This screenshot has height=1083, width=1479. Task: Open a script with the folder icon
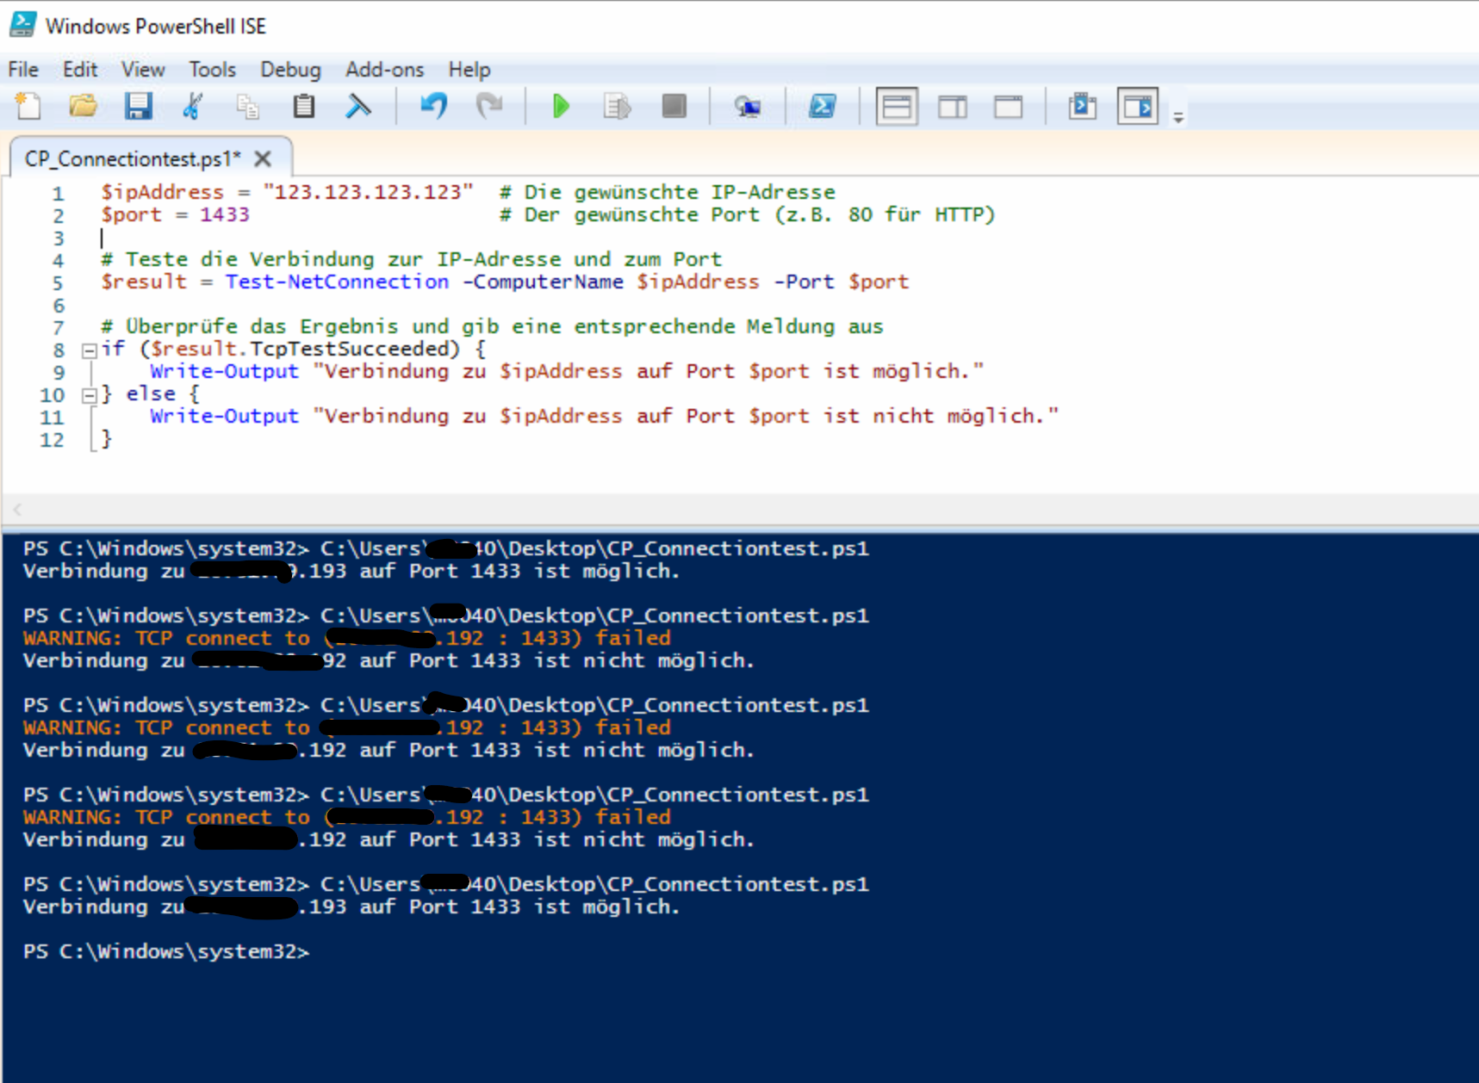pos(83,107)
